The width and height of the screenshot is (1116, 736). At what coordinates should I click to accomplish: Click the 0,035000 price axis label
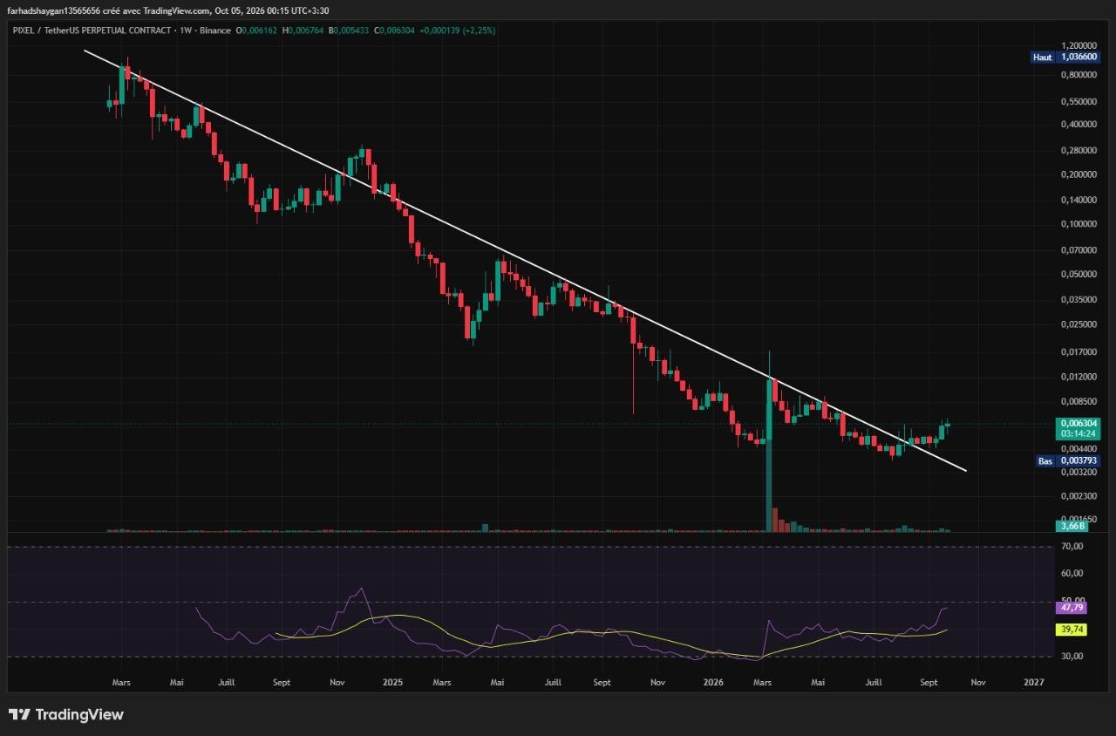(x=1079, y=299)
